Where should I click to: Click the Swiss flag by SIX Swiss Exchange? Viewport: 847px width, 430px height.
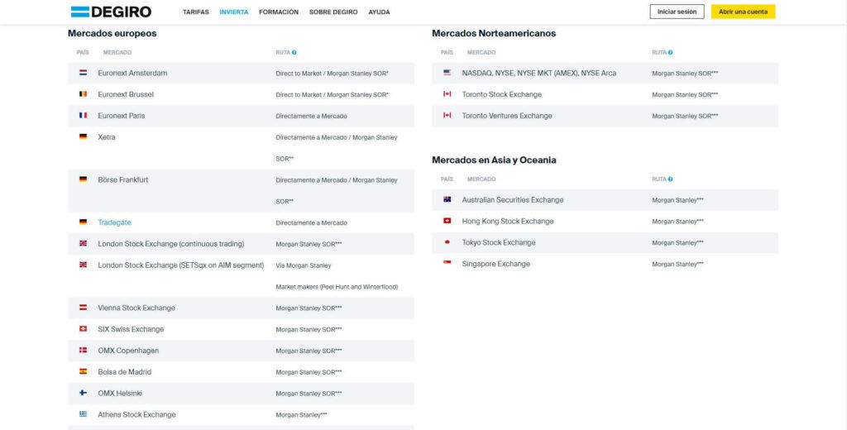point(83,329)
